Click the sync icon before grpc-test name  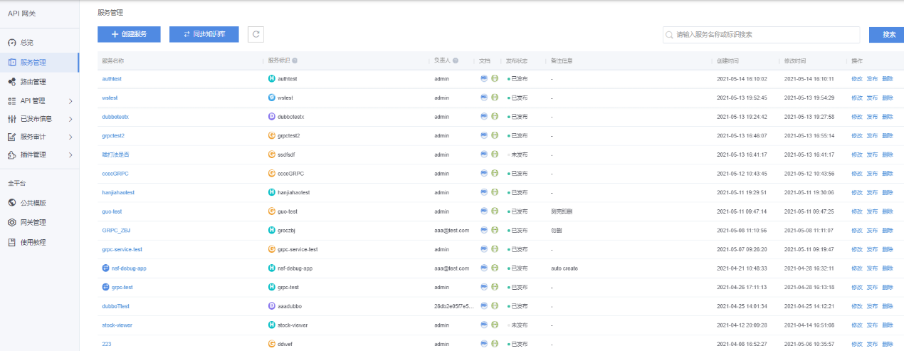click(x=106, y=288)
